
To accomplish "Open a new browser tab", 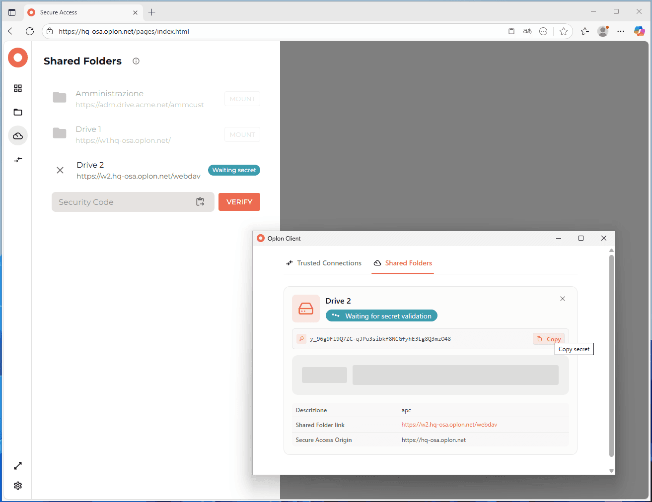I will click(x=152, y=12).
